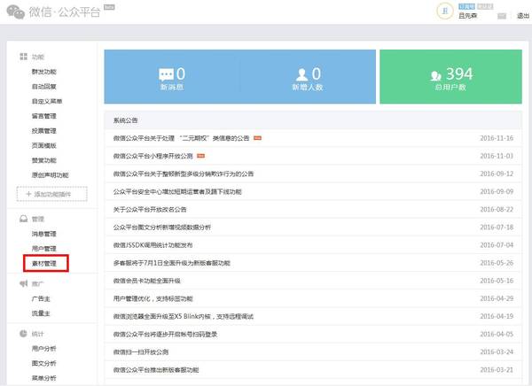The image size is (532, 386).
Task: Open the 关于公众平台开放改名公告 announcement
Action: (x=150, y=210)
